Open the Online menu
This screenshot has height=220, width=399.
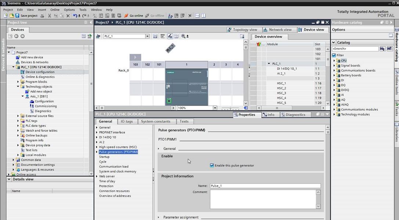(55, 10)
